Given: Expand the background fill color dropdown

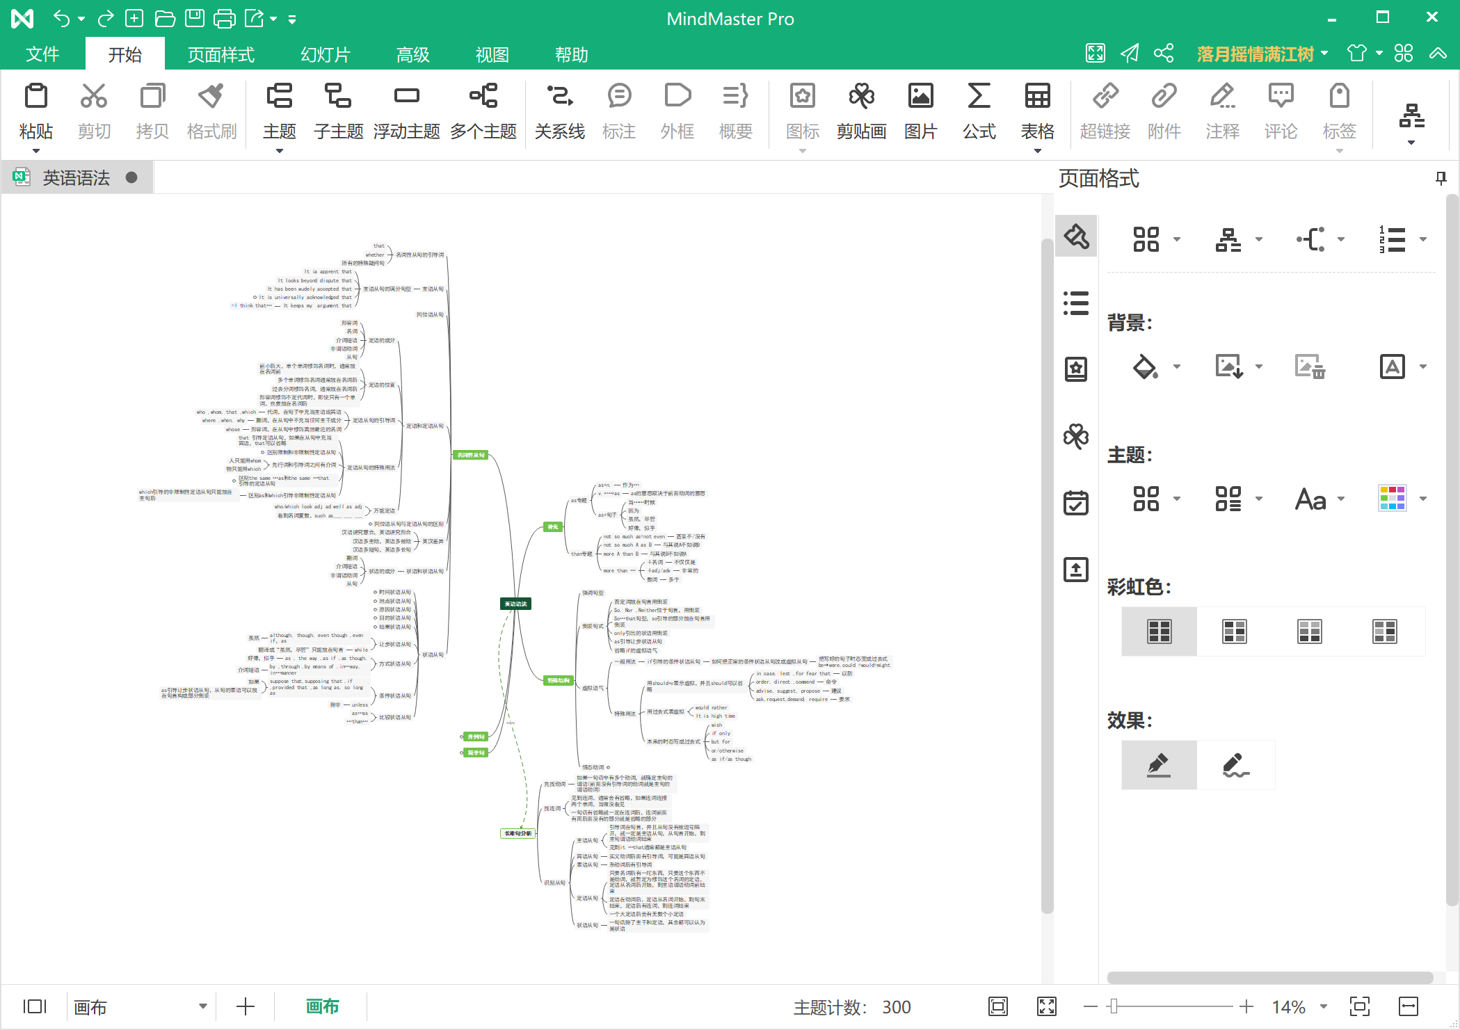Looking at the screenshot, I should (1177, 367).
